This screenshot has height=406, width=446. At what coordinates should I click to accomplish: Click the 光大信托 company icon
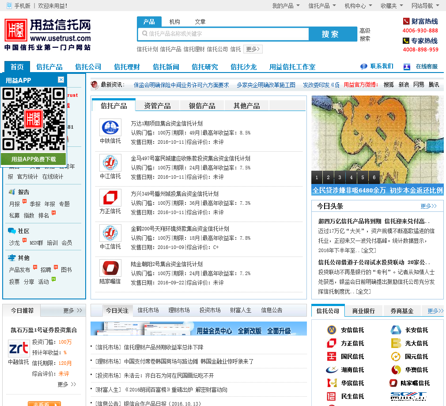(396, 343)
